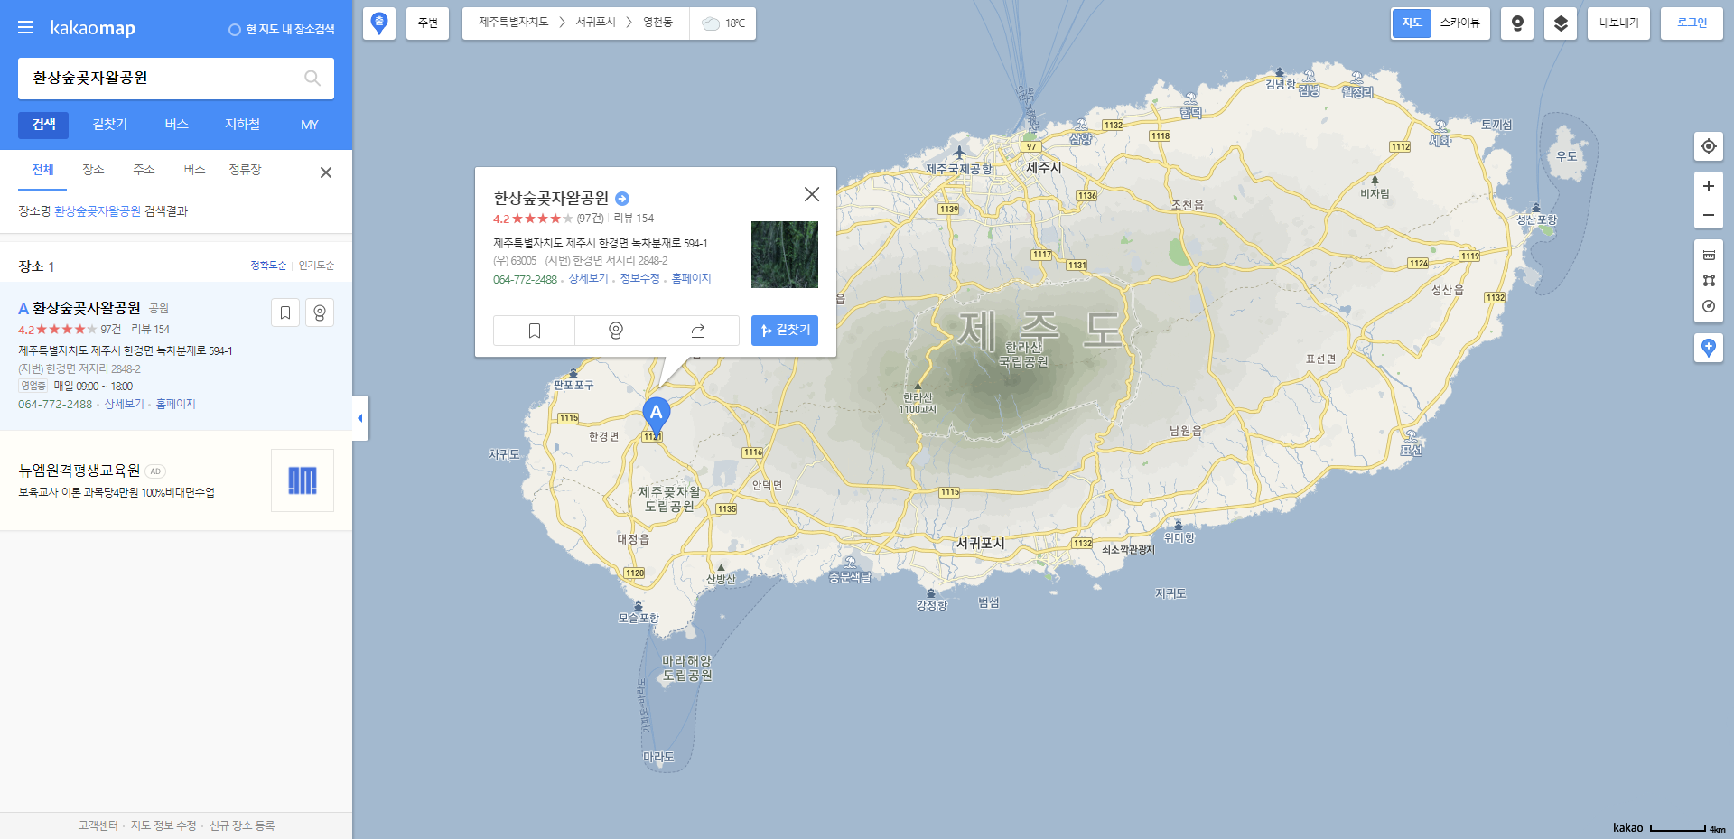Select the 정류장 results filter tab
1734x839 pixels.
pyautogui.click(x=245, y=170)
